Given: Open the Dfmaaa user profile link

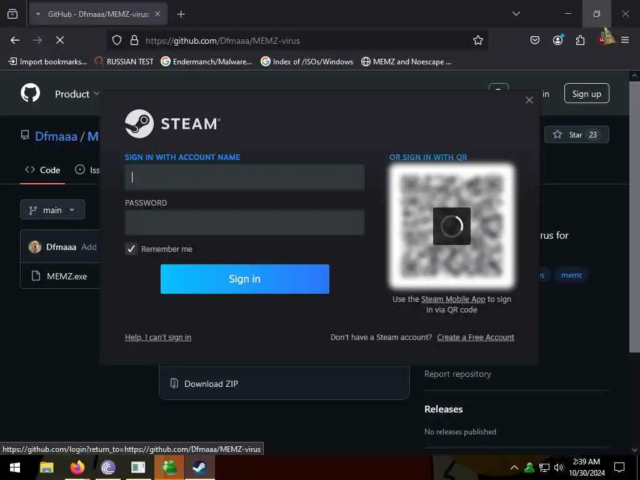Looking at the screenshot, I should [x=56, y=136].
